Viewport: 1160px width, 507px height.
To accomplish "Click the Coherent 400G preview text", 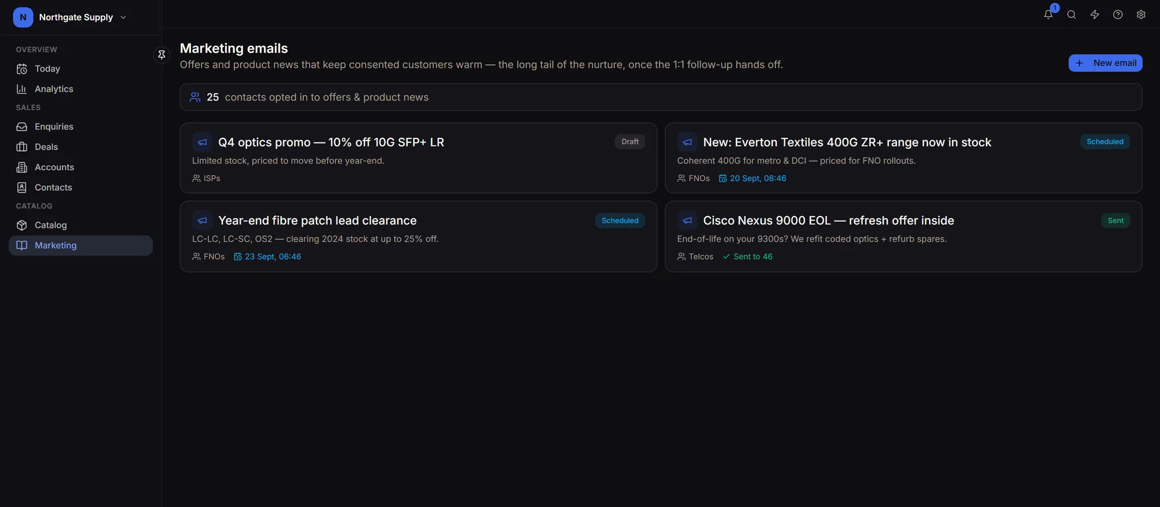I will click(796, 161).
